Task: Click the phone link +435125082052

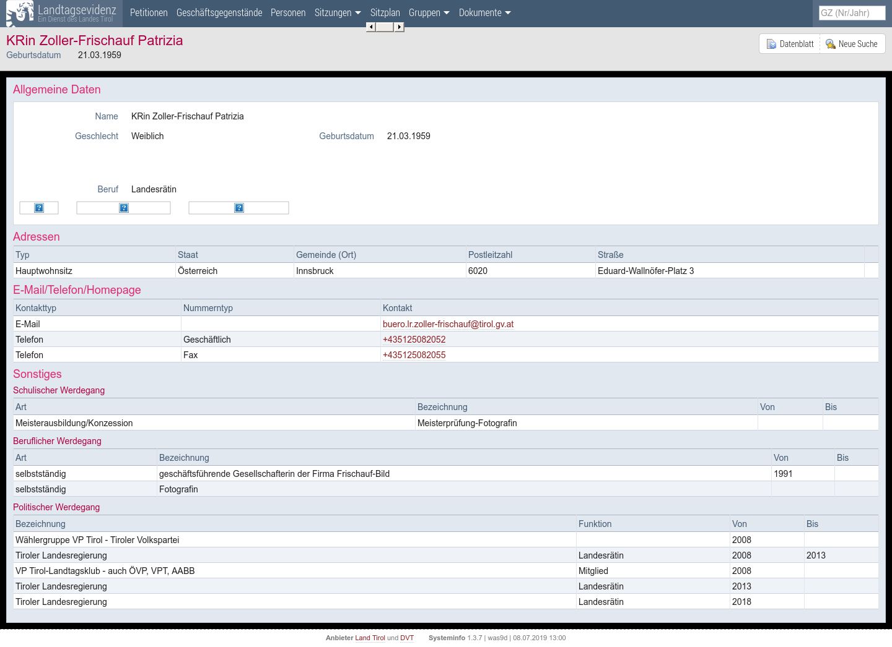Action: coord(414,340)
